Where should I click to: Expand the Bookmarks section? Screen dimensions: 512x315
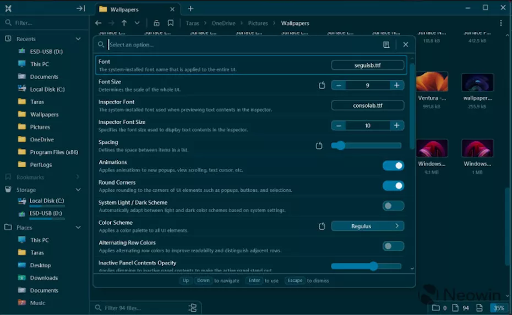coord(78,177)
